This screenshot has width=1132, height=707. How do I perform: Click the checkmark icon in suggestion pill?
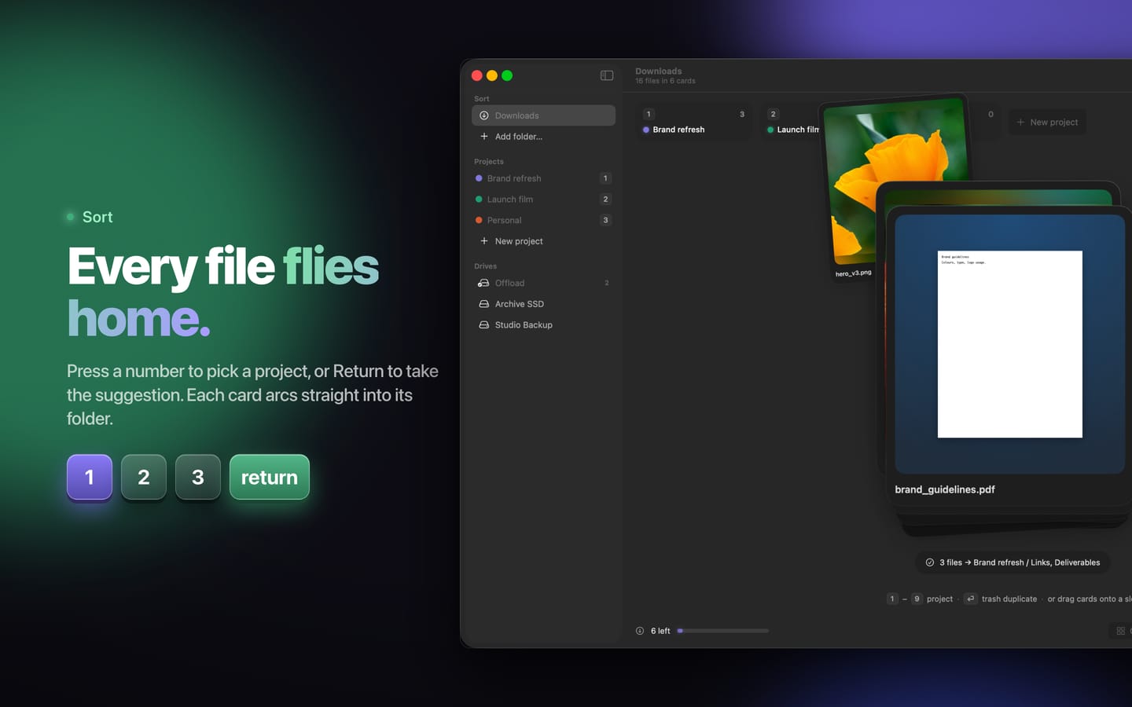(x=930, y=562)
